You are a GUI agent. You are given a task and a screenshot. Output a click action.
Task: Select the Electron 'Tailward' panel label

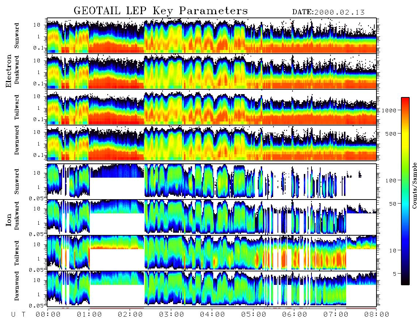[x=17, y=107]
